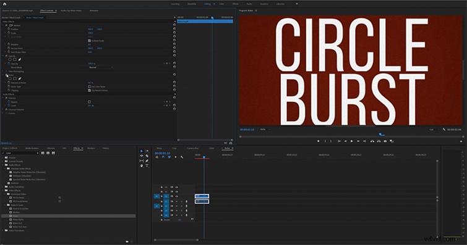Image resolution: width=467 pixels, height=245 pixels.
Task: Click the Export Frame camera icon
Action: click(385, 141)
